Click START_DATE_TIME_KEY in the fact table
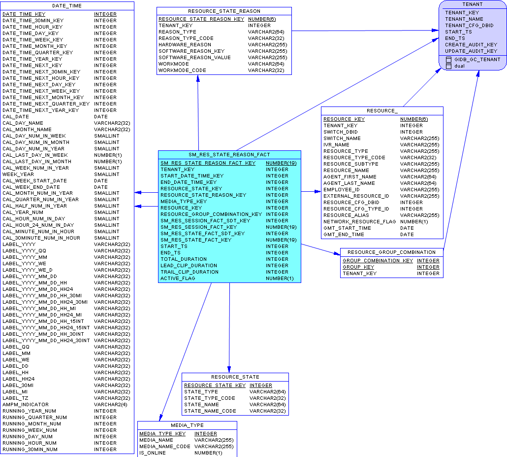The height and width of the screenshot is (457, 507). tap(192, 176)
